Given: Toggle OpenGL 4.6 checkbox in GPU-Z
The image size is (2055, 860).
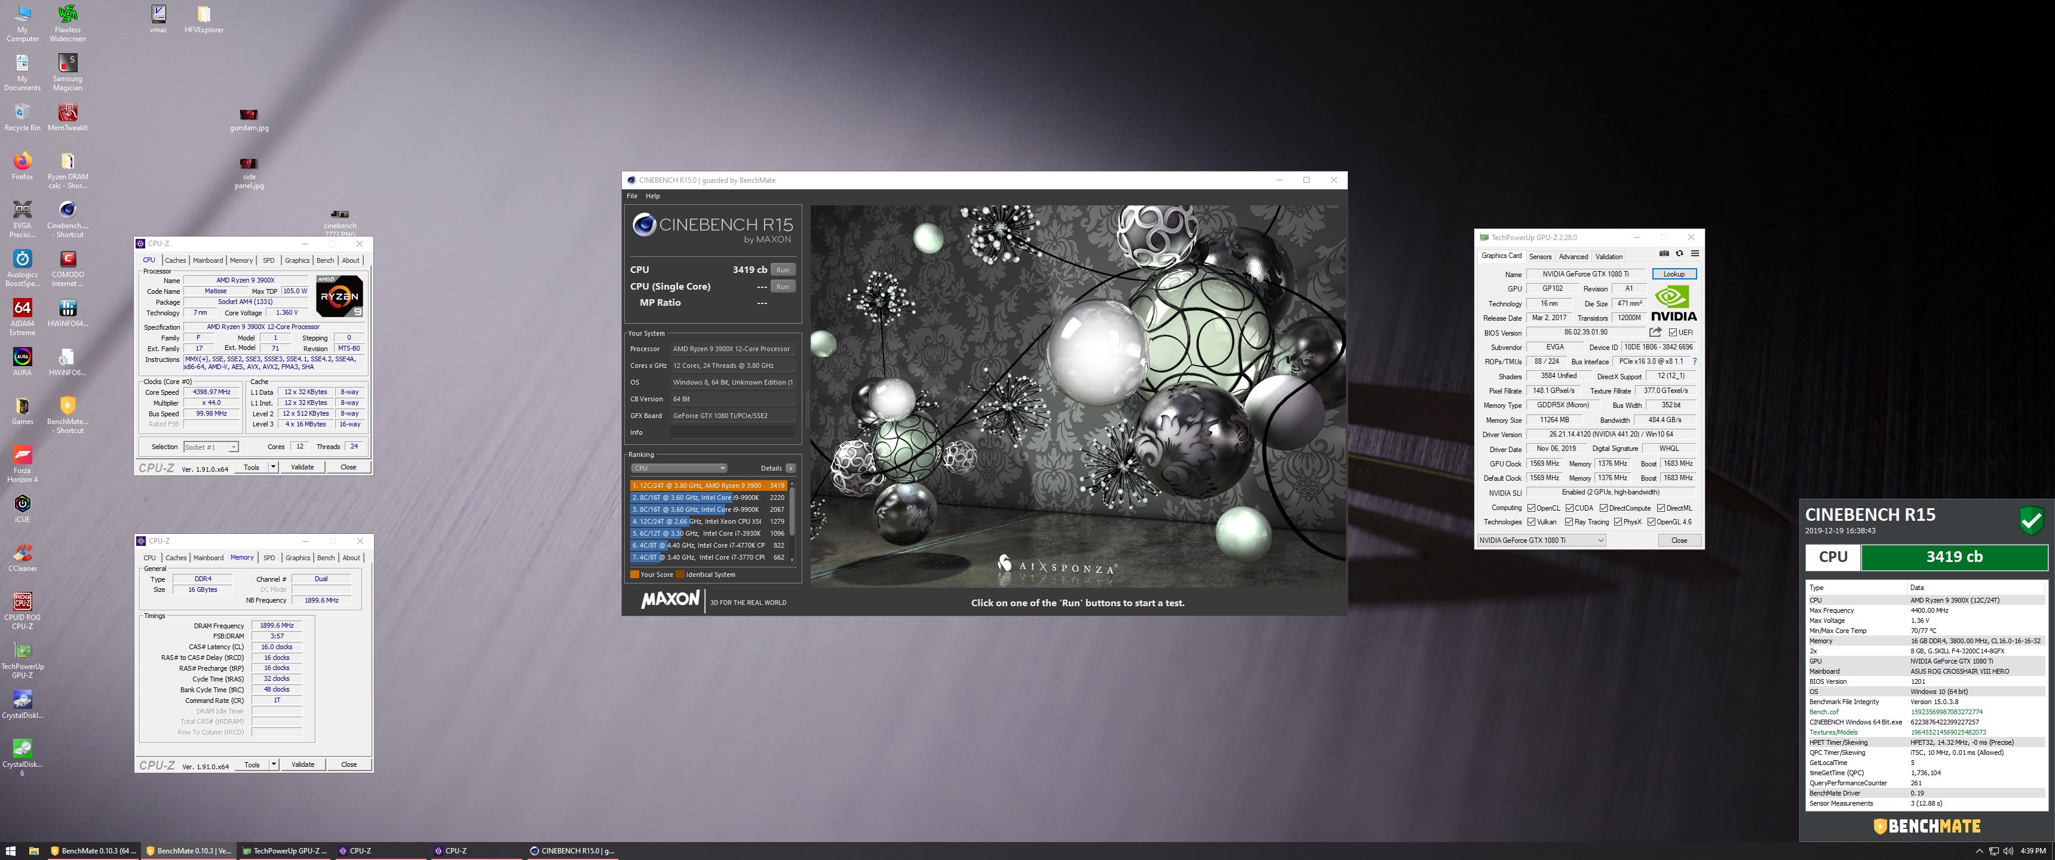Looking at the screenshot, I should pos(1651,522).
